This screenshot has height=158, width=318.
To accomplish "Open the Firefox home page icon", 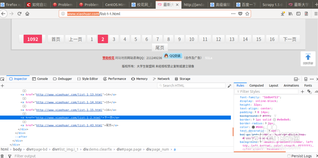I will pyautogui.click(x=27, y=14).
